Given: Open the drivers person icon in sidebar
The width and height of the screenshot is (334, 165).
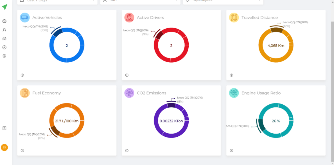Looking at the screenshot, I should (4, 30).
